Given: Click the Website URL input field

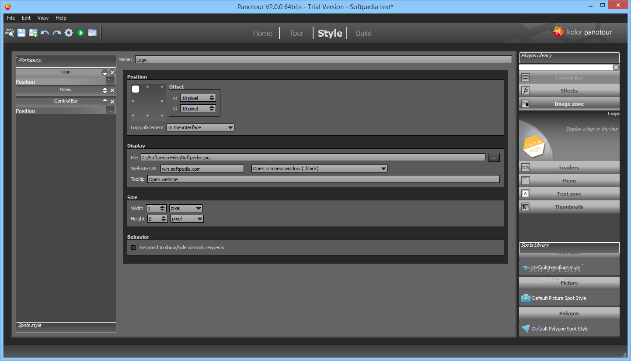Looking at the screenshot, I should coord(202,168).
